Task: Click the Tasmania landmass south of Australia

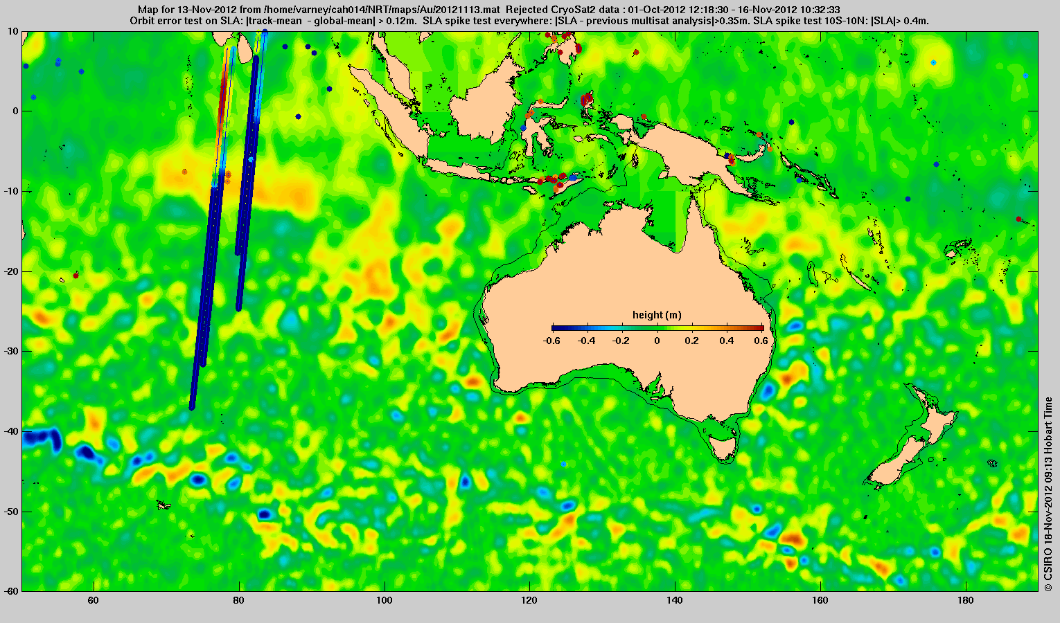Action: coord(723,449)
